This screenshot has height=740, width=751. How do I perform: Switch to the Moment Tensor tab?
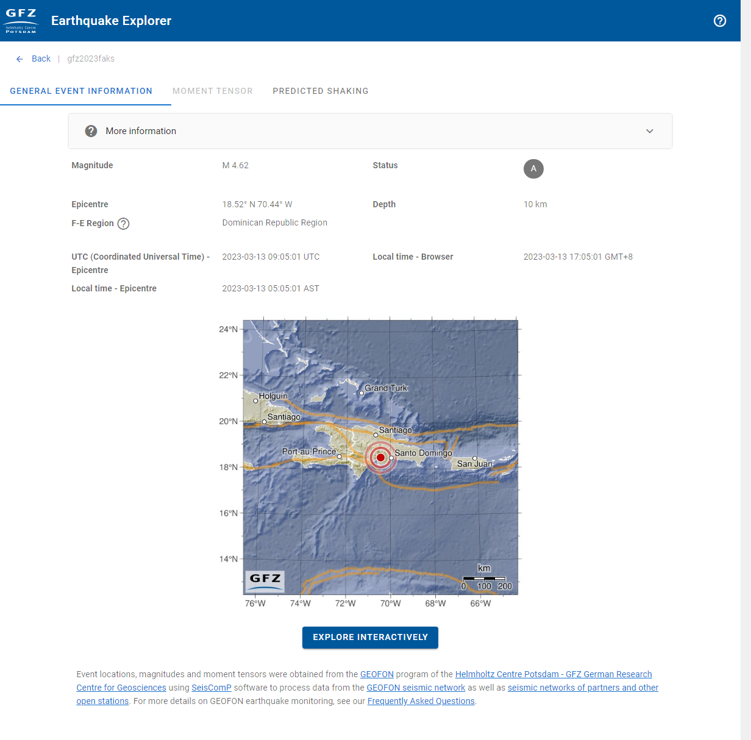click(x=213, y=91)
